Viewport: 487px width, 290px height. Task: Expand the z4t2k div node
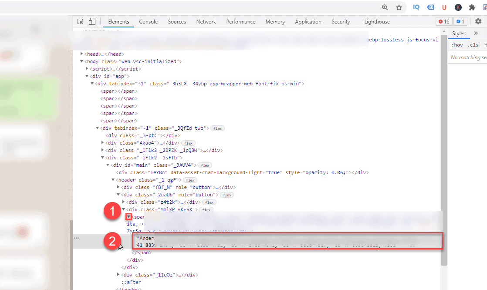coord(123,202)
